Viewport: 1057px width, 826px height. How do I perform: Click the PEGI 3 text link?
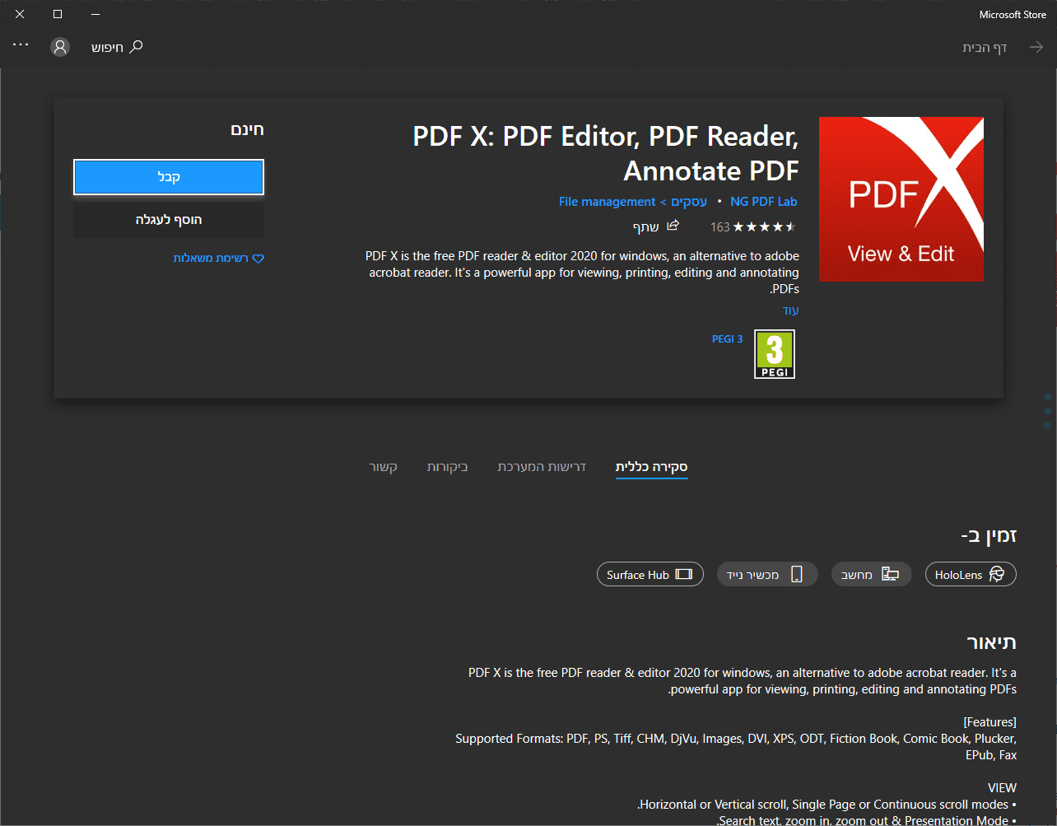point(728,338)
